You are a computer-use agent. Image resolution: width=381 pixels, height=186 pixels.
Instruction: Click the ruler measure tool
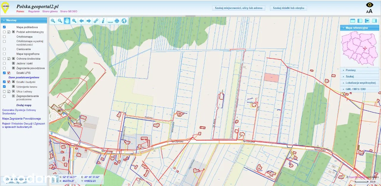pos(110,21)
